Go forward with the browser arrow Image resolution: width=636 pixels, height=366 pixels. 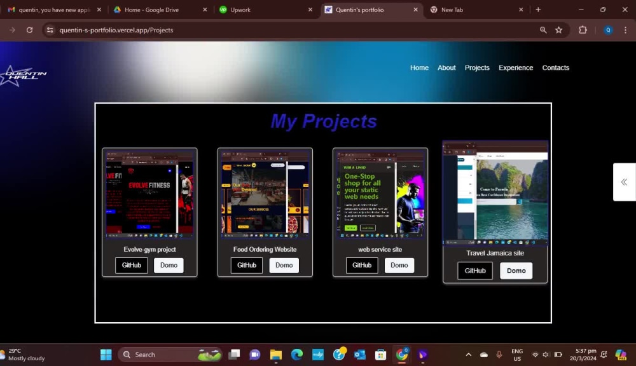12,30
